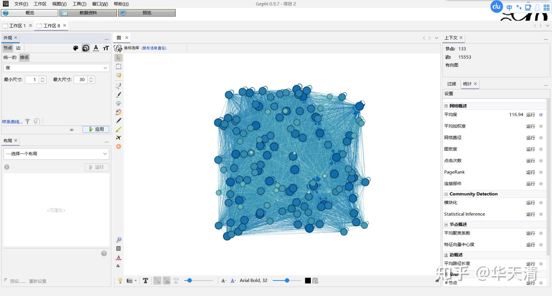The width and height of the screenshot is (552, 296).
Task: Select the node size icon in Appearance
Action: (86, 48)
